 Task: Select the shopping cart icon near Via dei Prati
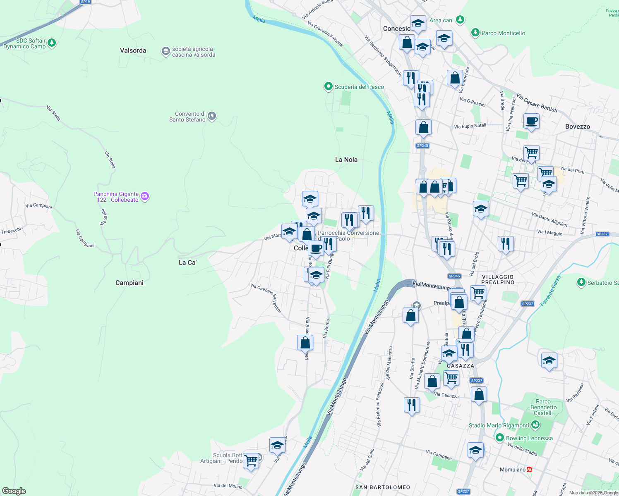click(x=531, y=153)
